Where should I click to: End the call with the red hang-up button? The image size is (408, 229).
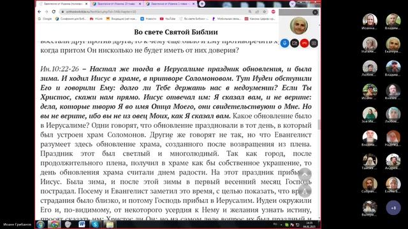pos(304,43)
